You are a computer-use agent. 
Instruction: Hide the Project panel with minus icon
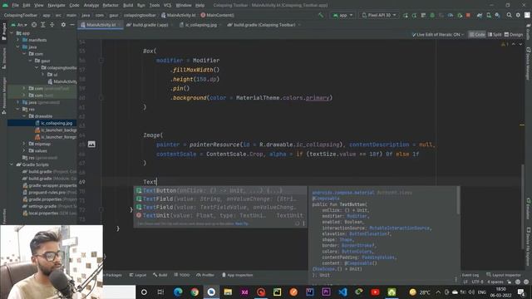pos(72,25)
